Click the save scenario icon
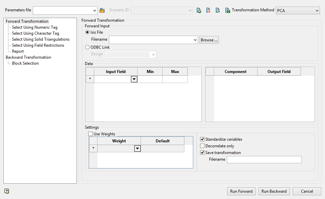This screenshot has height=199, width=325. [227, 10]
